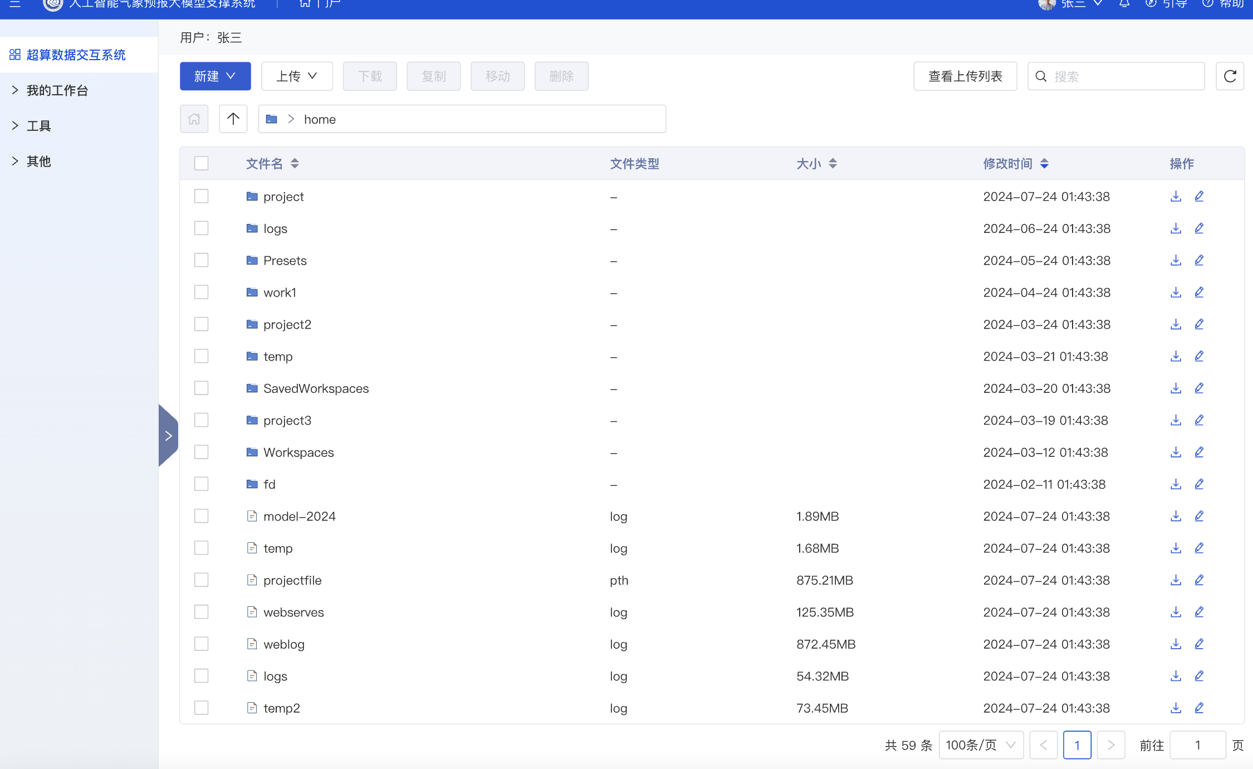The height and width of the screenshot is (769, 1253).
Task: Expand the 工具 sidebar menu
Action: click(x=39, y=126)
